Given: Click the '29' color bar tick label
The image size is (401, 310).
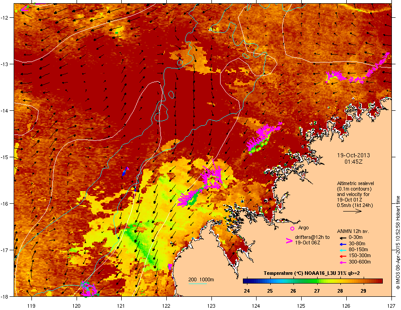Looking at the screenshot, I should pyautogui.click(x=364, y=291).
